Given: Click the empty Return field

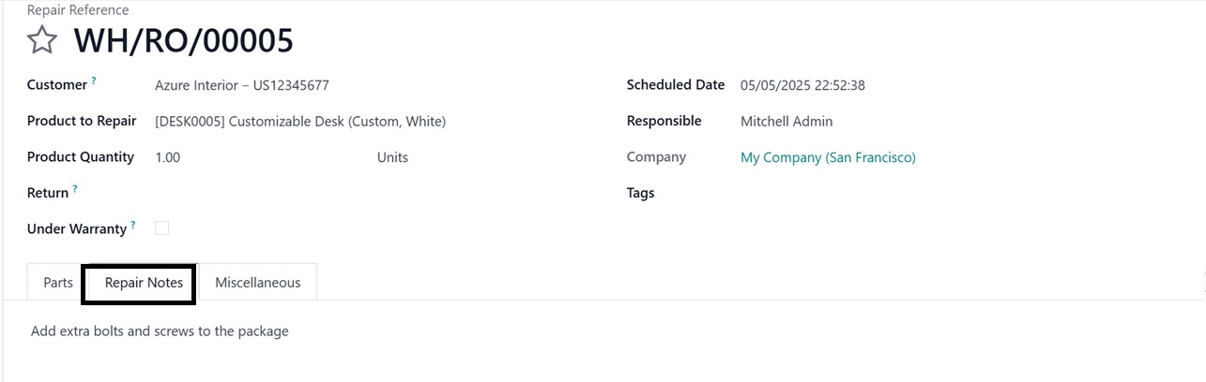Looking at the screenshot, I should (282, 193).
